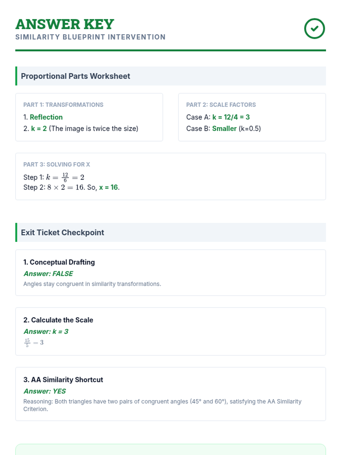This screenshot has width=341, height=455.
Task: Open the Exit Ticket Checkpoint section header
Action: pyautogui.click(x=170, y=232)
